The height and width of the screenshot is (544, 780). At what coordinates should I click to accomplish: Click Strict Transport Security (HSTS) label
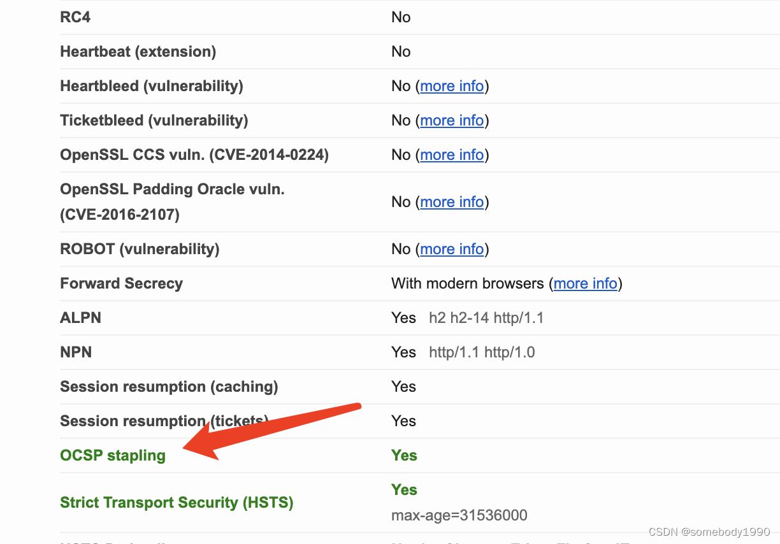click(x=177, y=503)
